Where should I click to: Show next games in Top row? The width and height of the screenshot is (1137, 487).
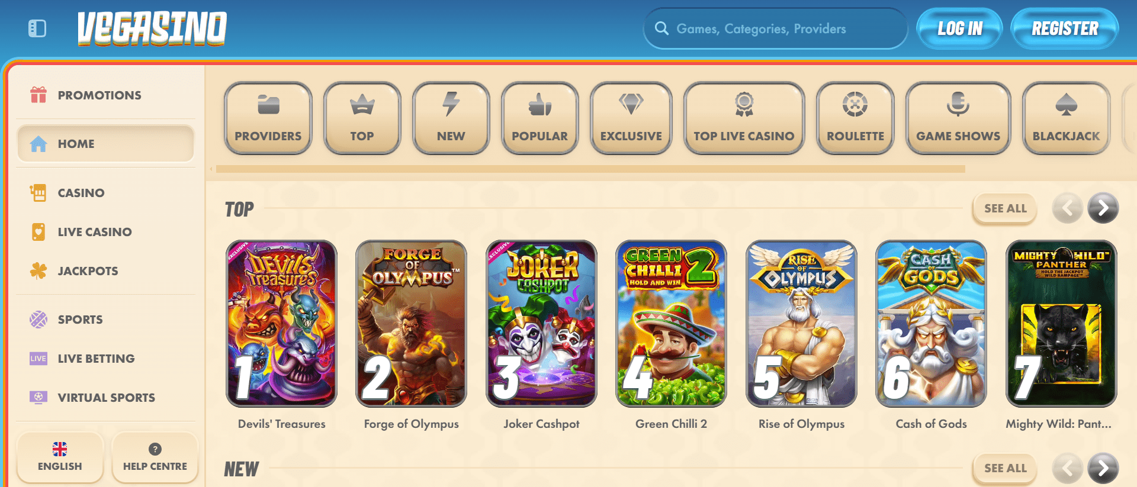[x=1103, y=208]
